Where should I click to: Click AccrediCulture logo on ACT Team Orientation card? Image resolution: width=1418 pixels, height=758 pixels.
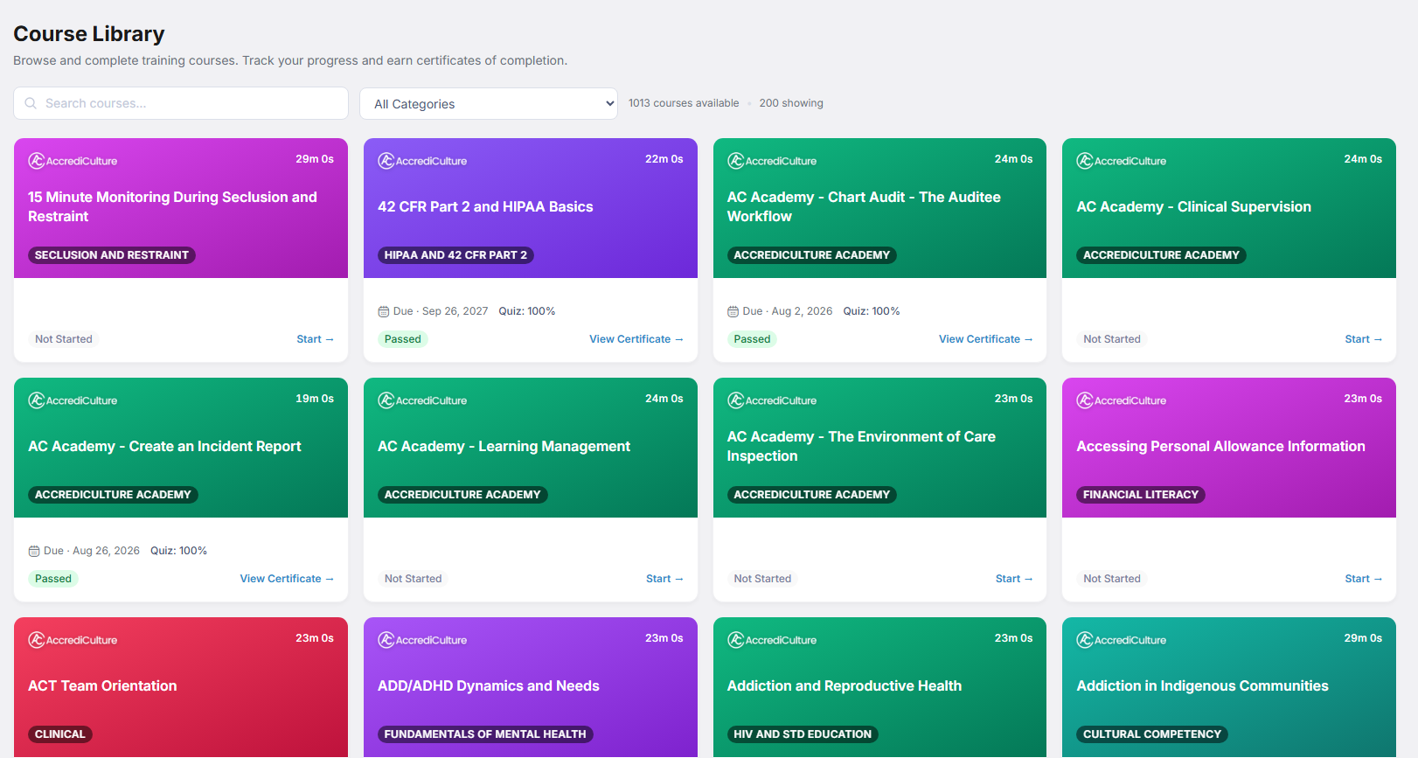tap(73, 640)
